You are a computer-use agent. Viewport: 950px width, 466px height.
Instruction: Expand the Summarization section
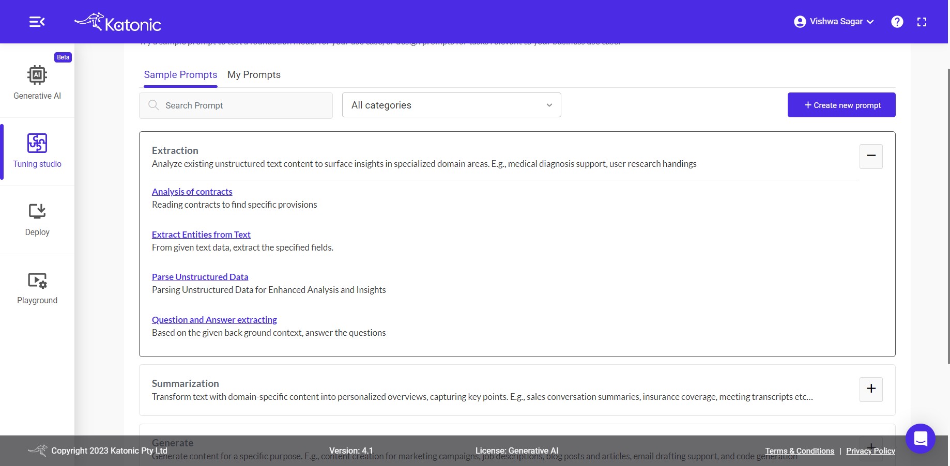[x=871, y=389]
